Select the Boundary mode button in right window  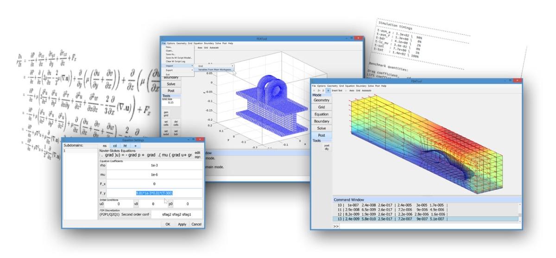tap(322, 121)
